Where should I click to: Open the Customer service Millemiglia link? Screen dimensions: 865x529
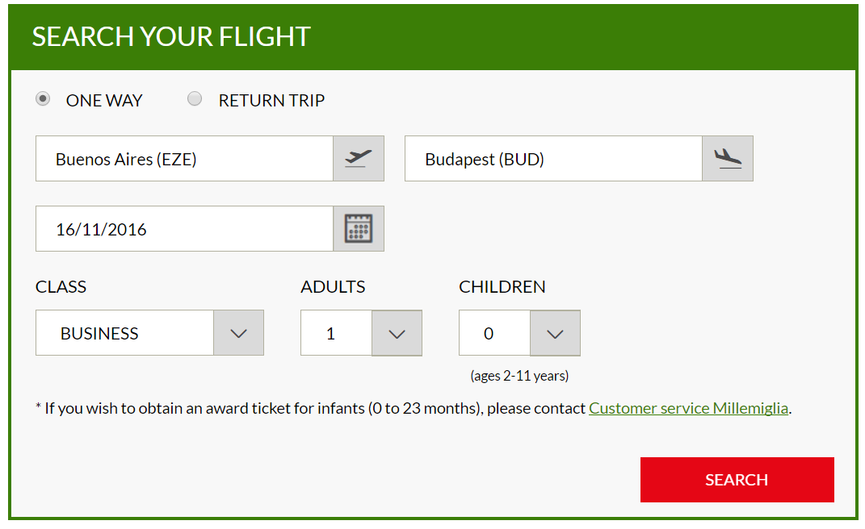point(688,408)
